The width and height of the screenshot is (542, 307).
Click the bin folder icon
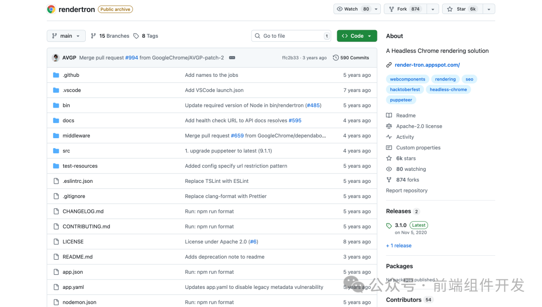(56, 105)
